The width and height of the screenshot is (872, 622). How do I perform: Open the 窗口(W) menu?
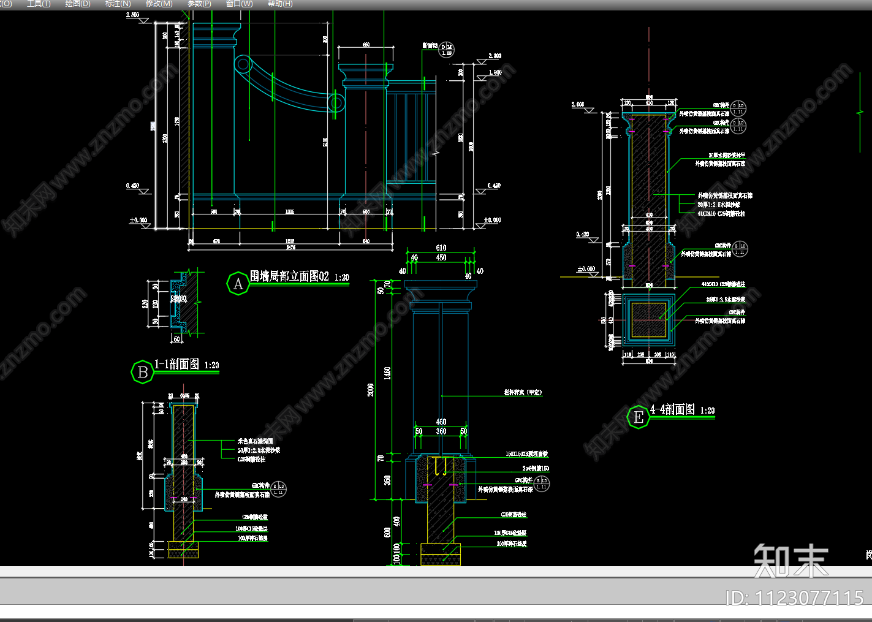(239, 4)
